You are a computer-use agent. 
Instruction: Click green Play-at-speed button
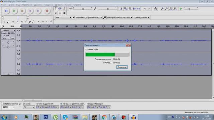point(181,9)
